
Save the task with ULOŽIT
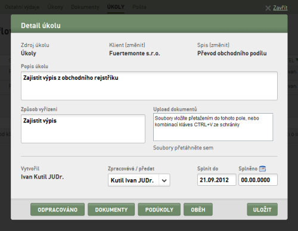pos(262,210)
